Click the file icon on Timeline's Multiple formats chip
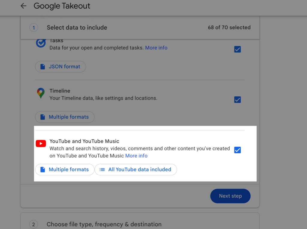This screenshot has height=229, width=307. [x=42, y=117]
